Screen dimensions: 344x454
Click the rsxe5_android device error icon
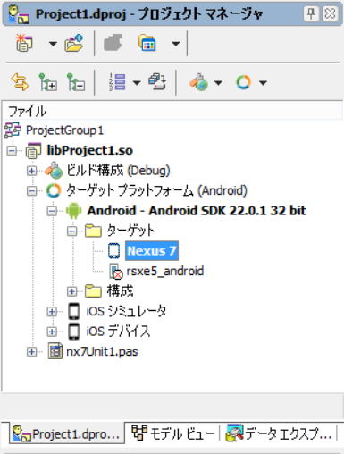coord(115,272)
